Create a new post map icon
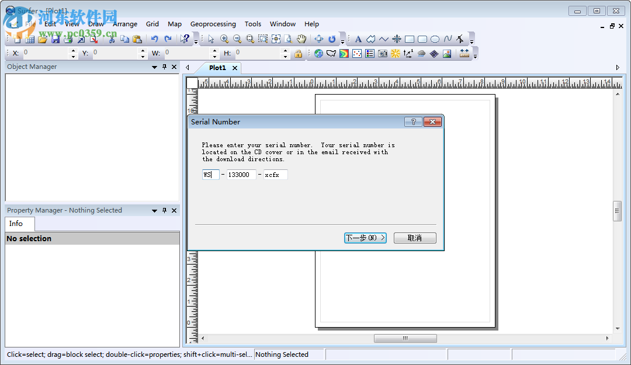Viewport: 631px width, 365px height. click(x=357, y=54)
